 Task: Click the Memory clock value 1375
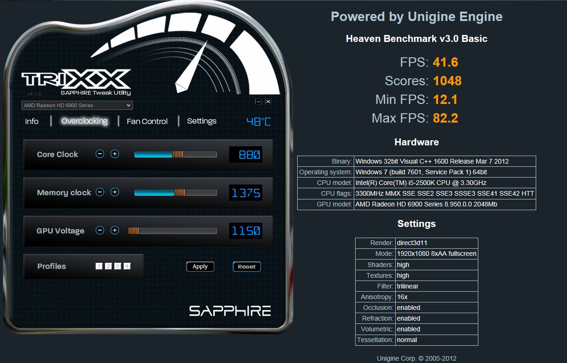tap(245, 192)
